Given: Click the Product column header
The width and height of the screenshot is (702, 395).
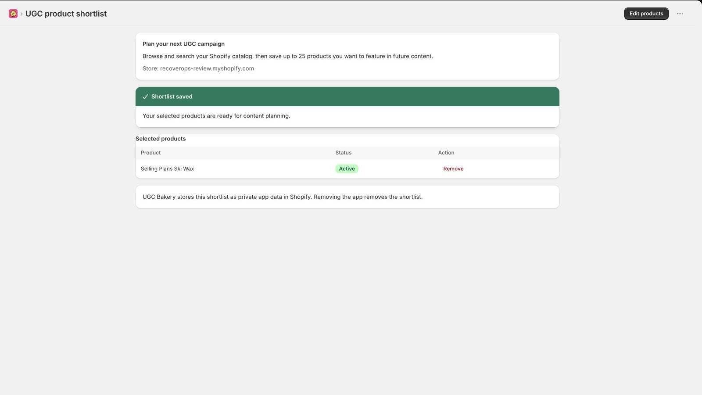Looking at the screenshot, I should [150, 153].
